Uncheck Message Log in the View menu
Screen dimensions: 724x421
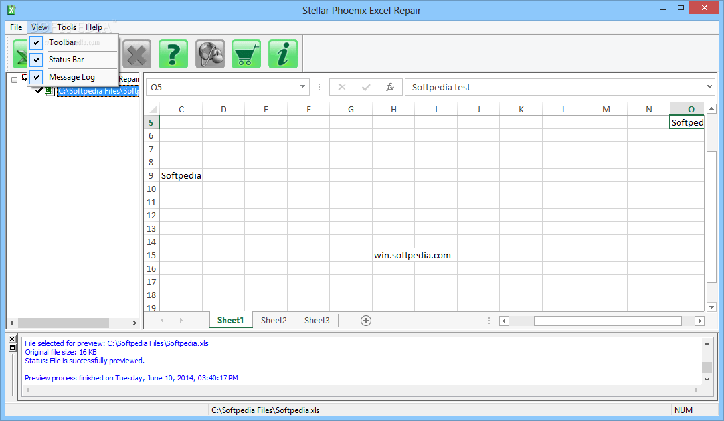36,77
